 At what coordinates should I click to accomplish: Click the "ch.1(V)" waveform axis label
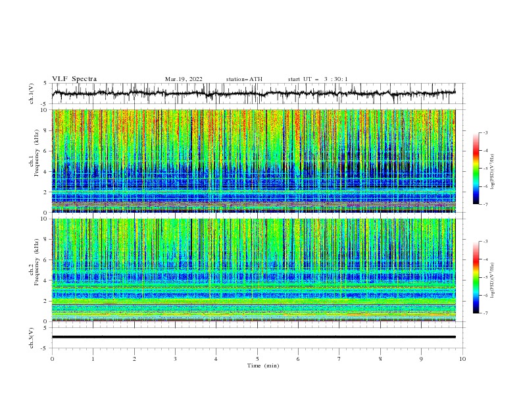click(x=32, y=94)
